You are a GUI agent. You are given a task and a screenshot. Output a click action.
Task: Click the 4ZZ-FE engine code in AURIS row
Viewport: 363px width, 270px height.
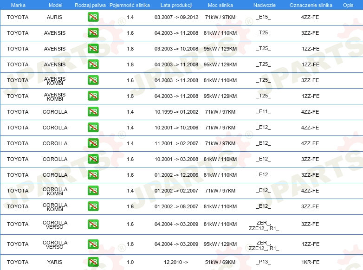(310, 17)
